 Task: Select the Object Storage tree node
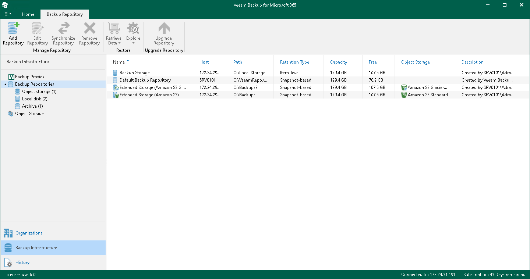[x=29, y=114]
